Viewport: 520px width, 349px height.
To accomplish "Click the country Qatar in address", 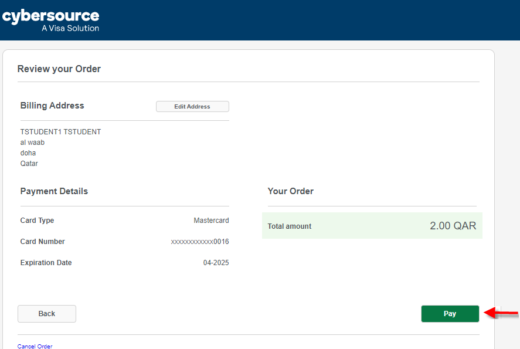I will point(29,164).
